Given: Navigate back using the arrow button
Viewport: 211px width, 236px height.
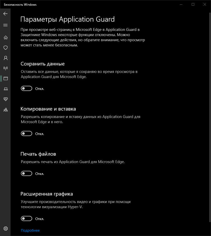Looking at the screenshot, I should [5, 14].
